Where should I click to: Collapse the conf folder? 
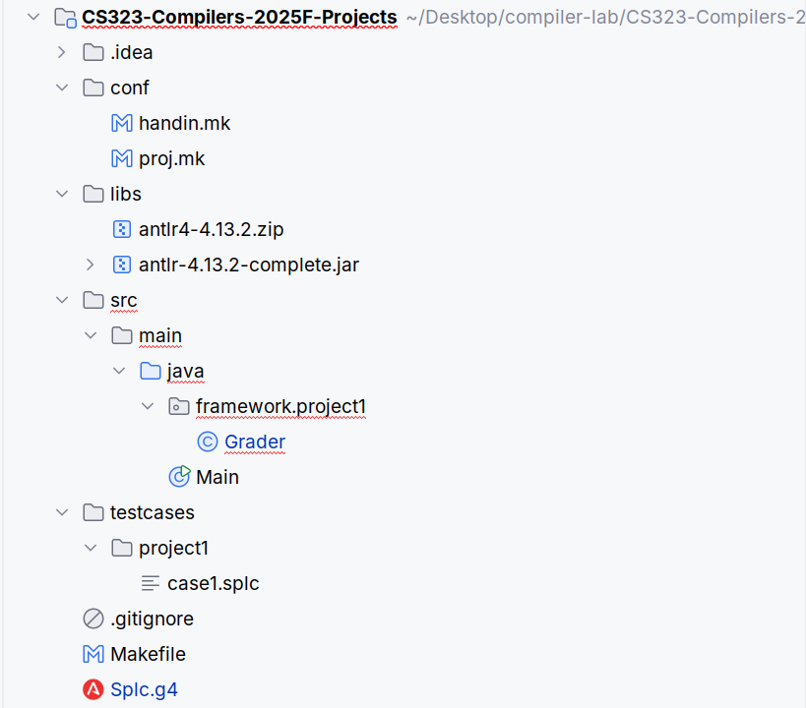[62, 88]
